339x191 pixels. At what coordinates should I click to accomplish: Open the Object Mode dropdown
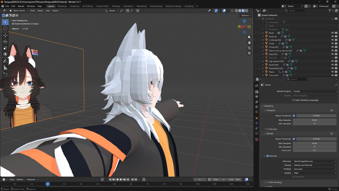(18, 11)
